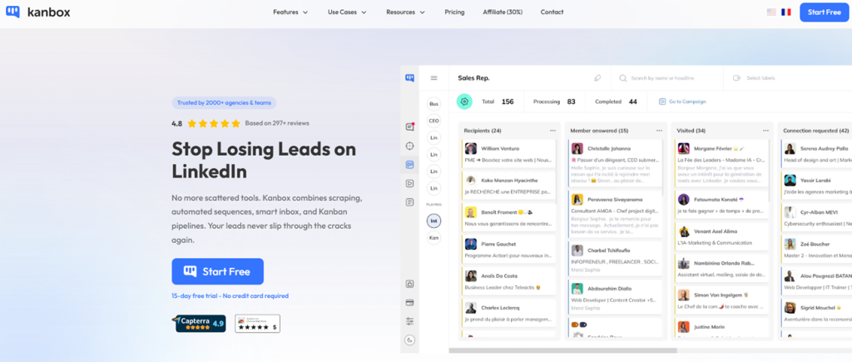Toggle the Select labels switch
The height and width of the screenshot is (362, 852).
737,78
